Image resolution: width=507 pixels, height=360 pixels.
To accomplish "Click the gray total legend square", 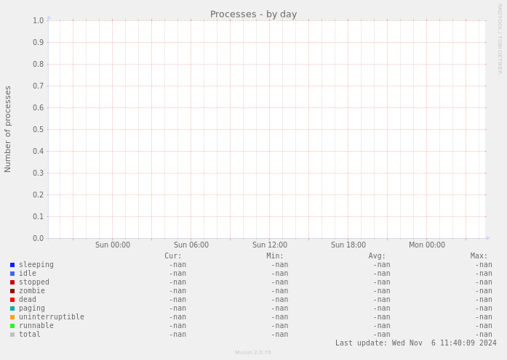I will point(12,335).
